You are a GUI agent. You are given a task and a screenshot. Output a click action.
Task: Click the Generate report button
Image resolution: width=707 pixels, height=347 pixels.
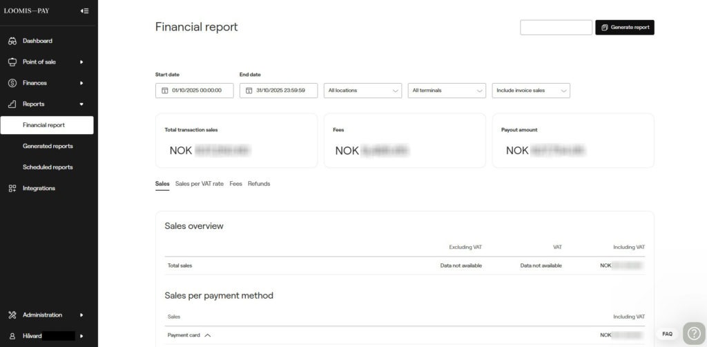coord(624,28)
